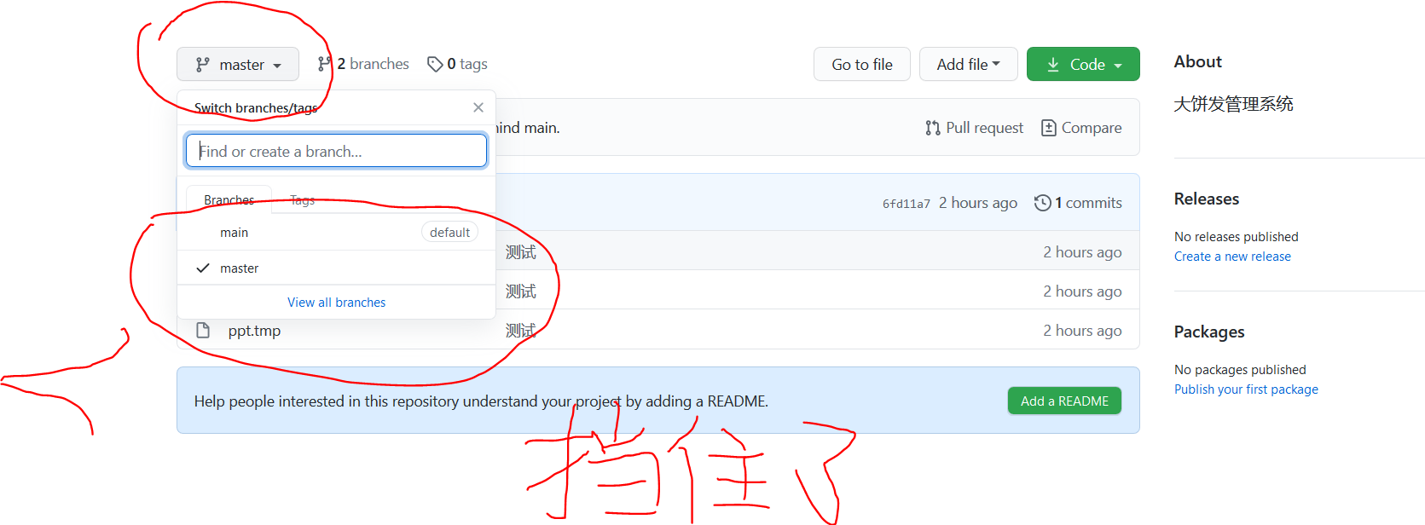The height and width of the screenshot is (525, 1425).
Task: Click the Pull request icon
Action: [933, 128]
